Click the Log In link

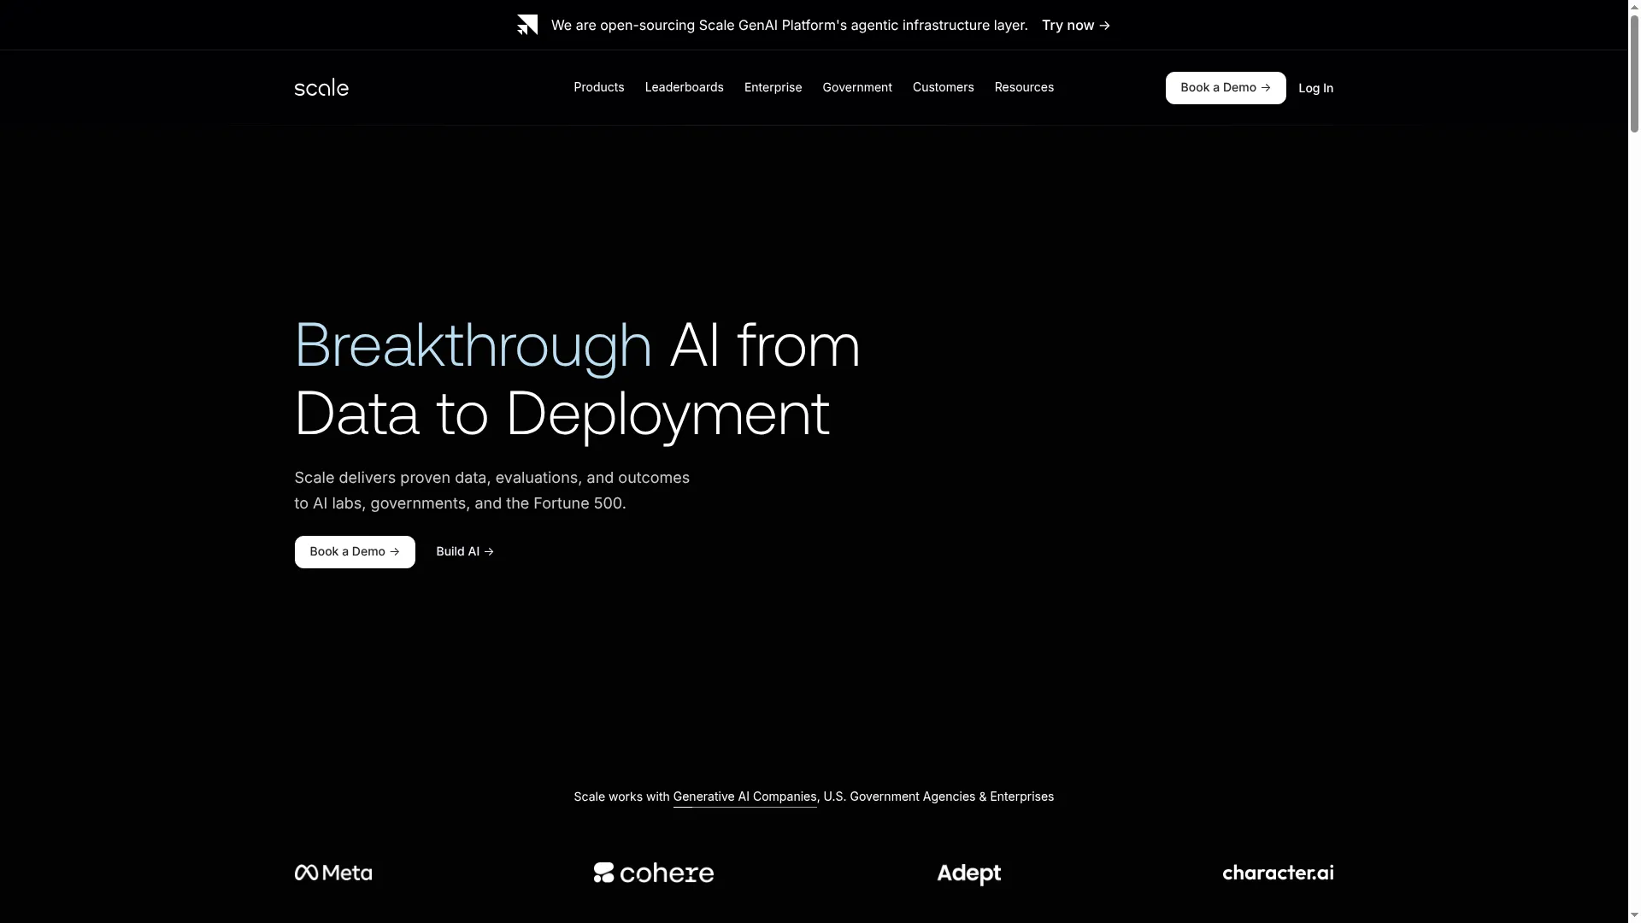tap(1315, 87)
